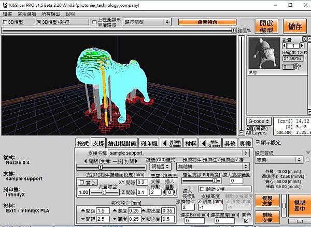
Task: Click the 產生支撐 angle slider handle
Action: point(215,180)
